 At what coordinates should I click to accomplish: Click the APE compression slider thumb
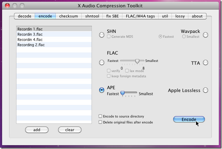(x=122, y=93)
